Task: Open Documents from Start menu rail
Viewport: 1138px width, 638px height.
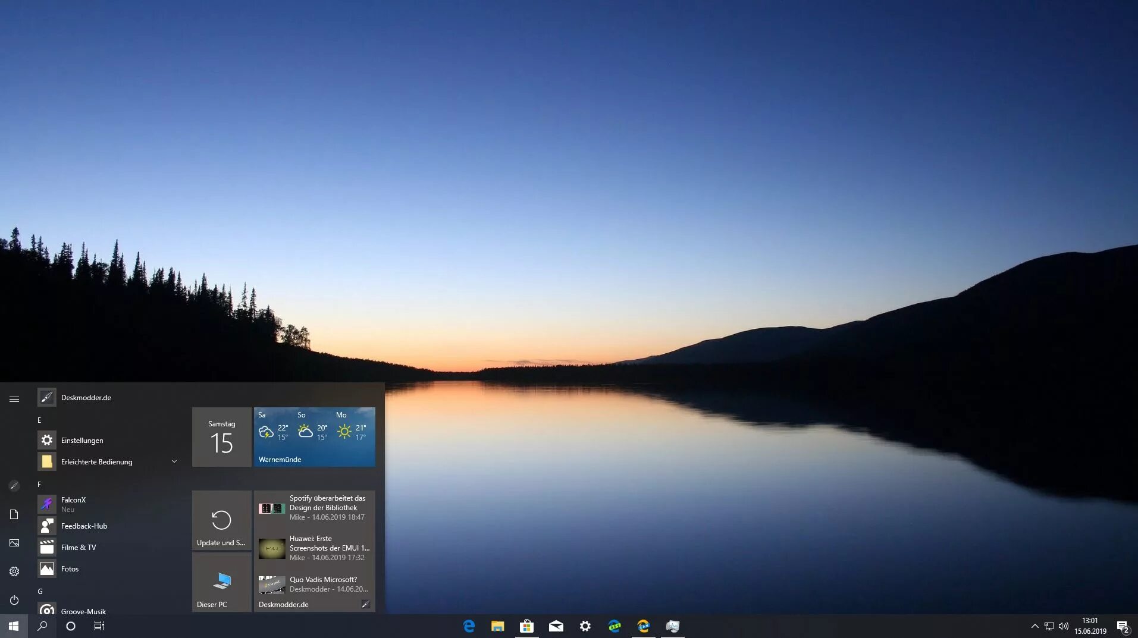Action: coord(14,514)
